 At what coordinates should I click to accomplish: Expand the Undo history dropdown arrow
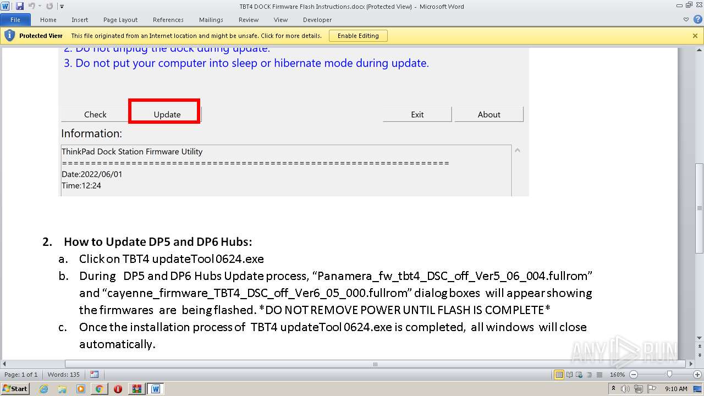coord(40,7)
